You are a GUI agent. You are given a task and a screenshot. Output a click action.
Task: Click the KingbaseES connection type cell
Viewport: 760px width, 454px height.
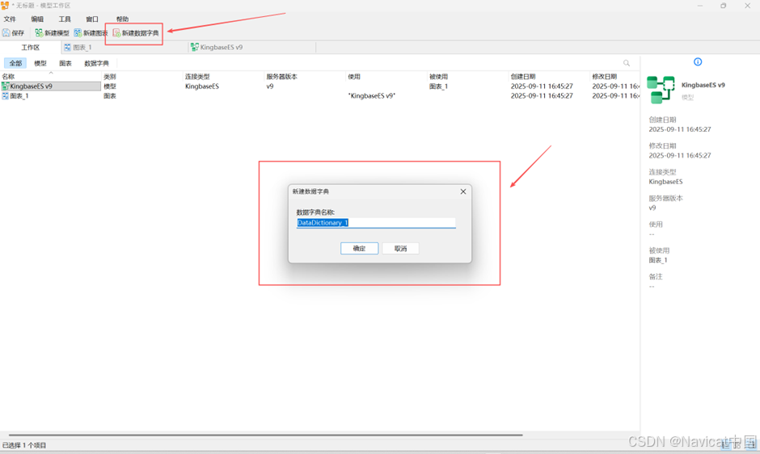[x=202, y=86]
